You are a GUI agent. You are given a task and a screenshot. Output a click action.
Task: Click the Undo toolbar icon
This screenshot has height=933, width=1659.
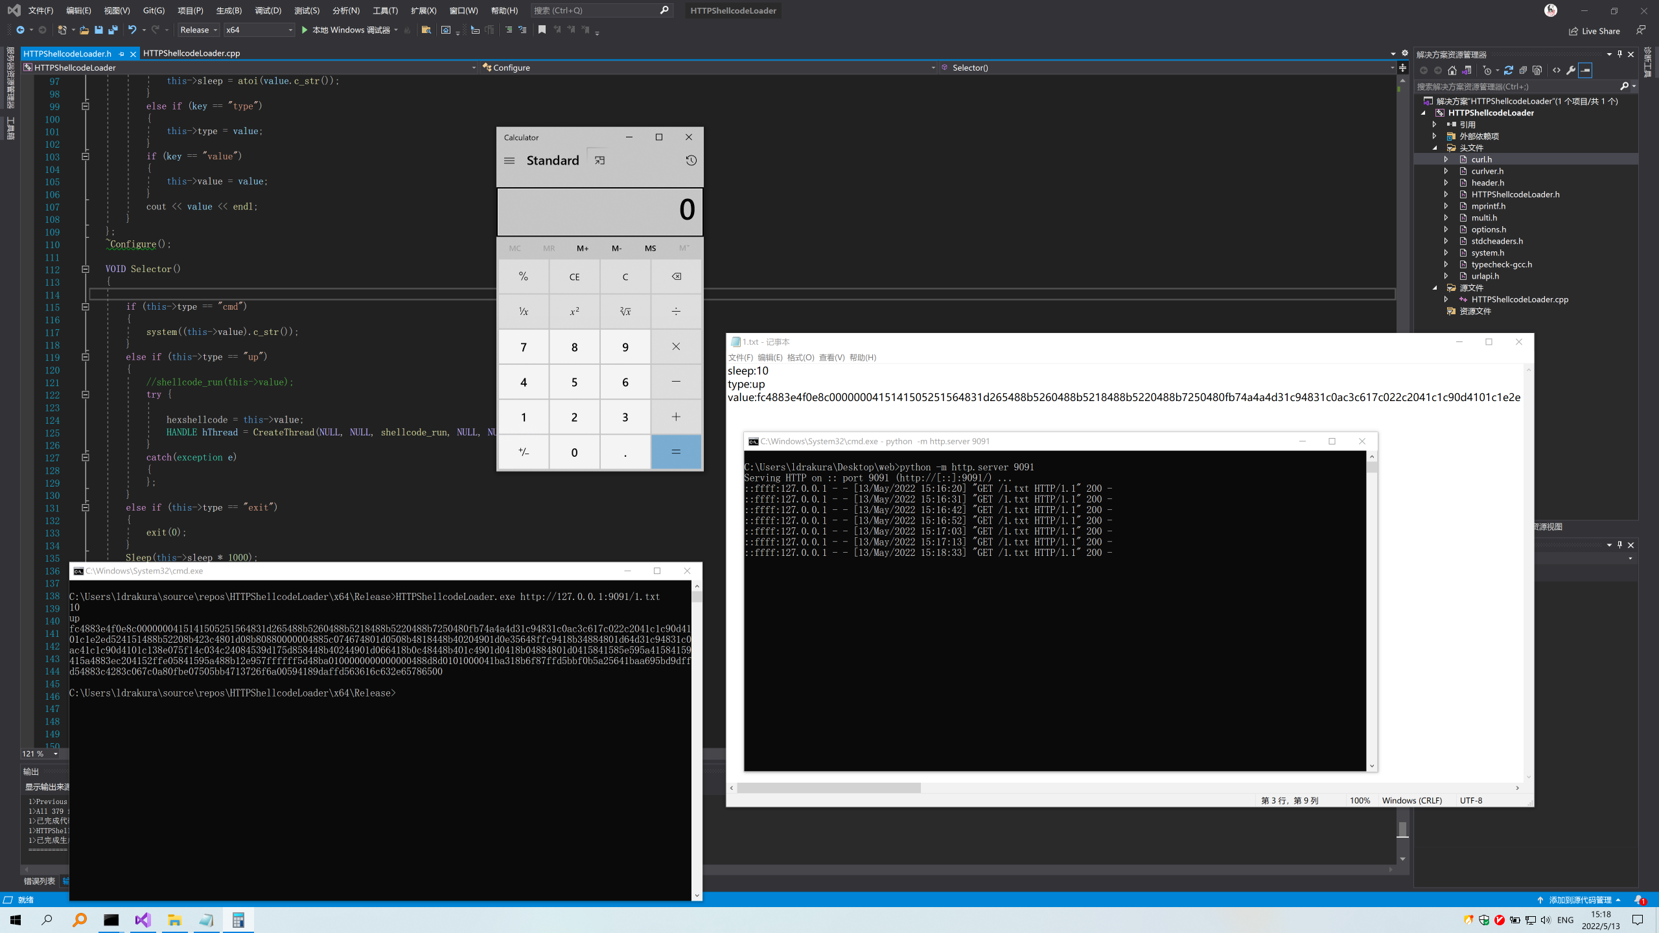click(x=132, y=30)
